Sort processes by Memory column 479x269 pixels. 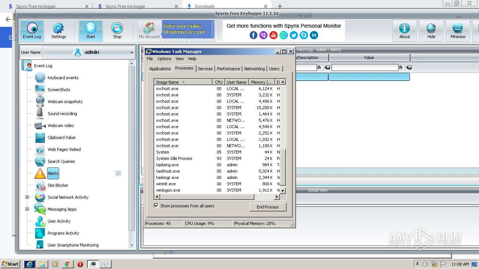(262, 82)
